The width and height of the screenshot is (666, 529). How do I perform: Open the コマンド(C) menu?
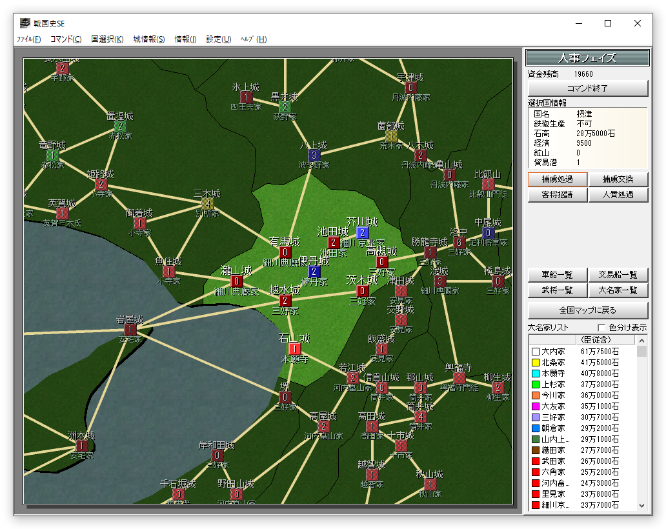click(66, 39)
